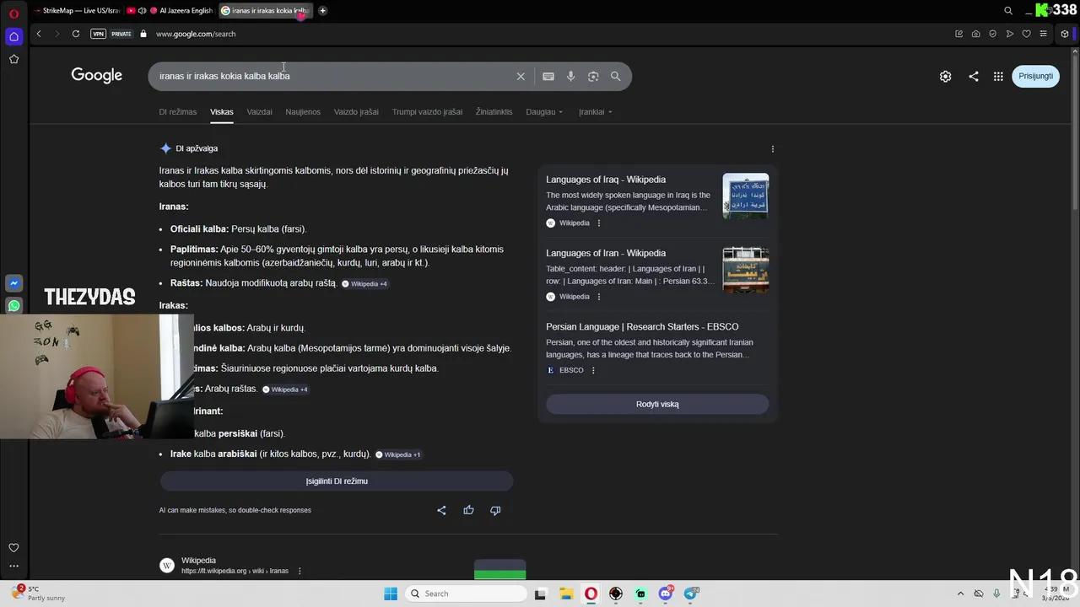Image resolution: width=1080 pixels, height=607 pixels.
Task: Open options for the Wikipedia Iranas result
Action: point(300,571)
